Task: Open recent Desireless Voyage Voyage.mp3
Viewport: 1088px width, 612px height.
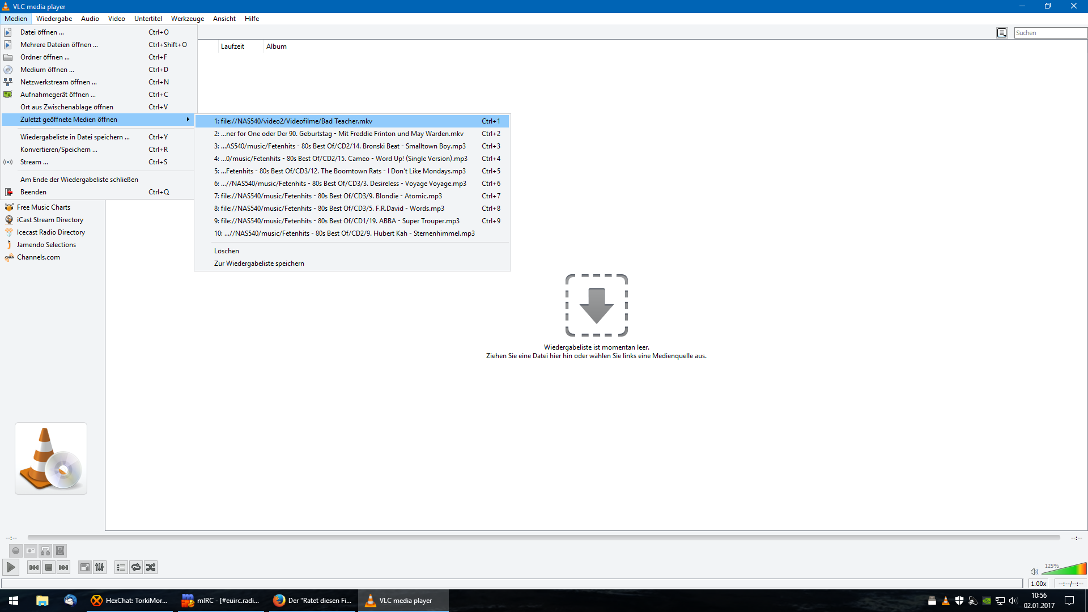Action: [352, 184]
